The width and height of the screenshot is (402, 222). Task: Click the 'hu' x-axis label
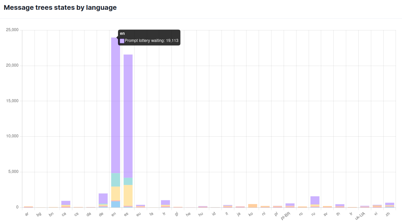coord(201,214)
